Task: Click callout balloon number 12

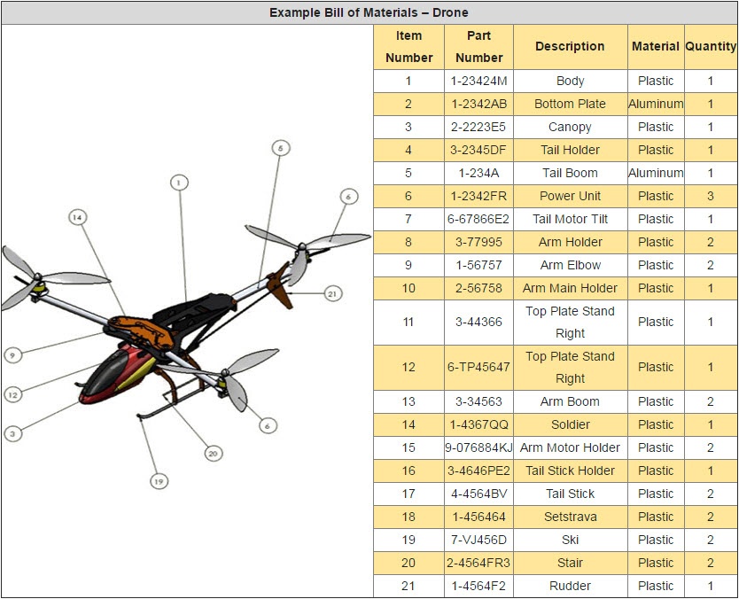Action: coord(12,394)
